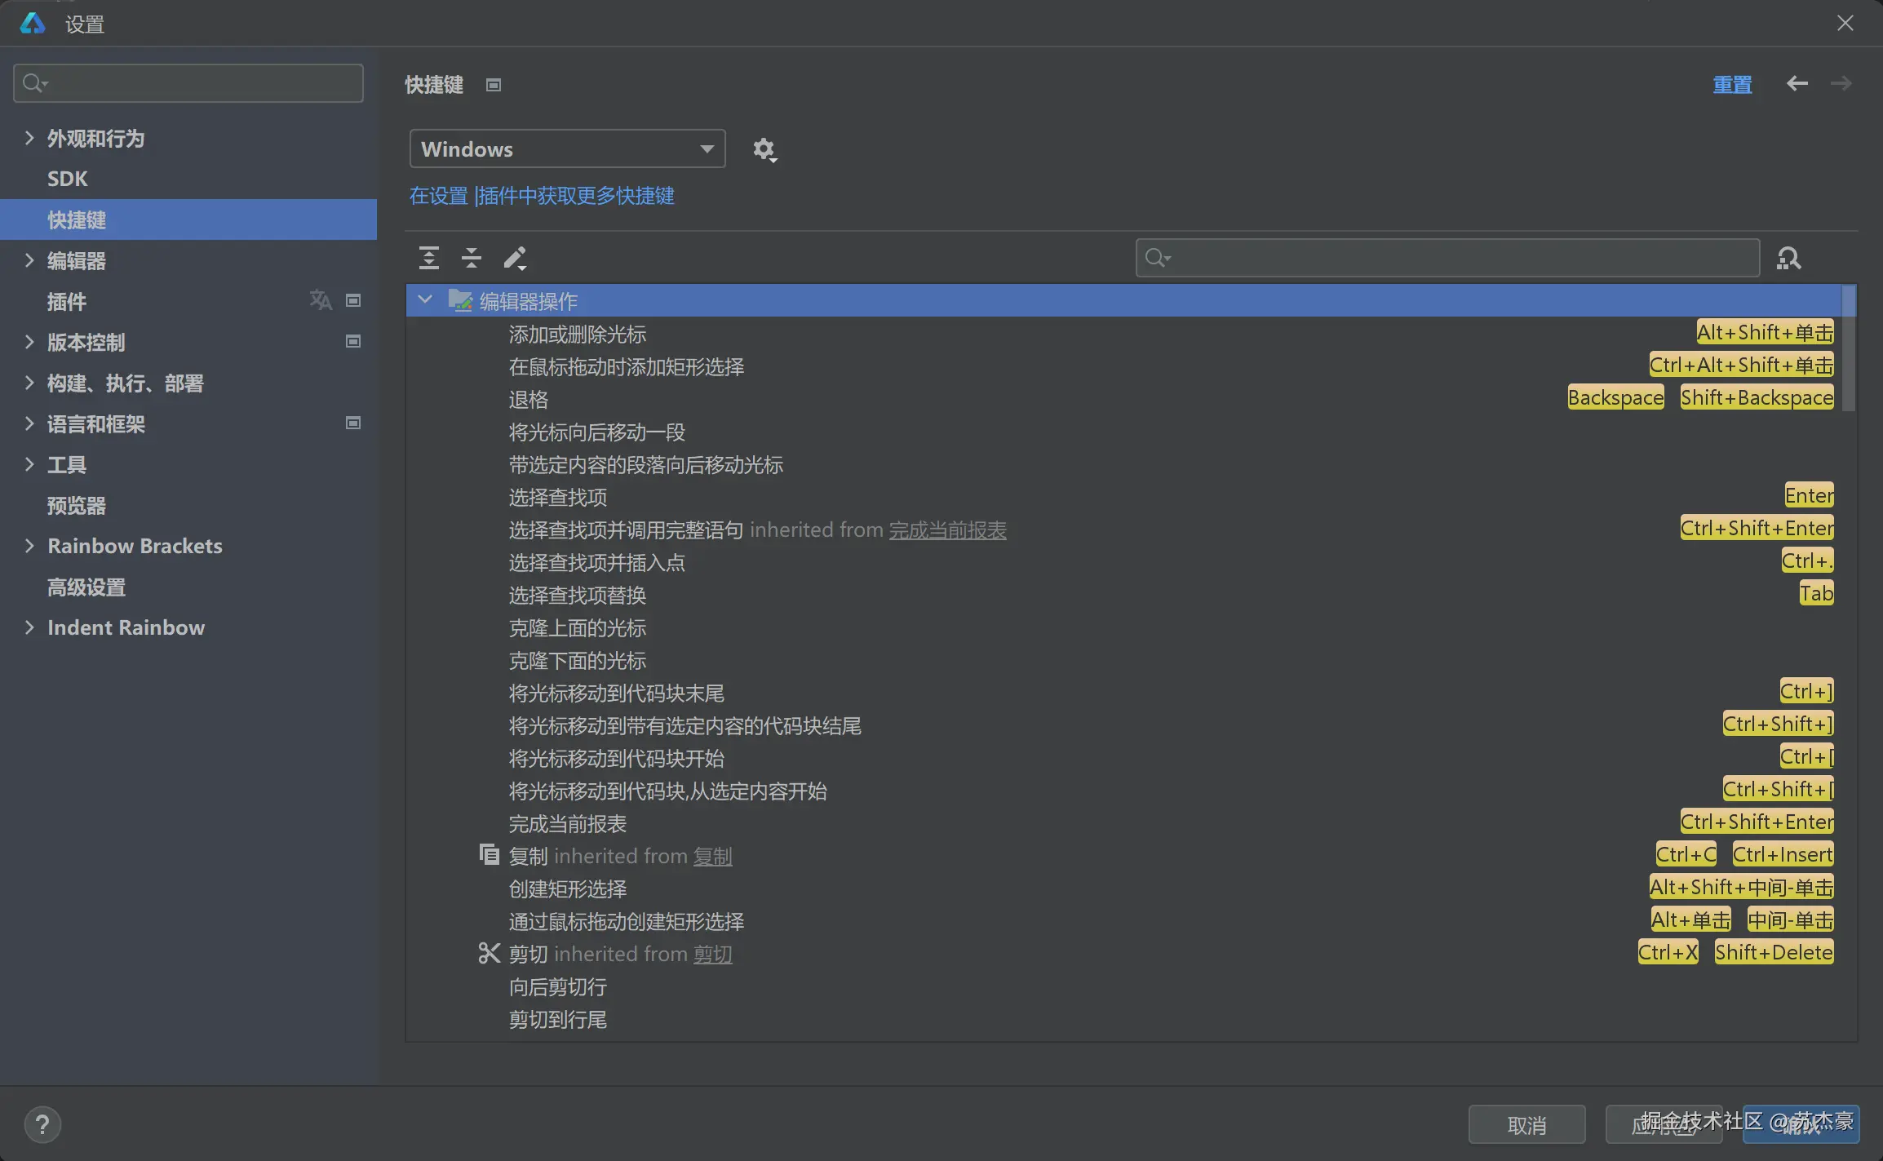The image size is (1883, 1161).
Task: Open the Windows keymap dropdown
Action: [x=567, y=149]
